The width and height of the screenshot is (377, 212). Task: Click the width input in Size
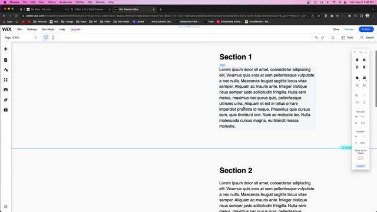[x=363, y=117]
